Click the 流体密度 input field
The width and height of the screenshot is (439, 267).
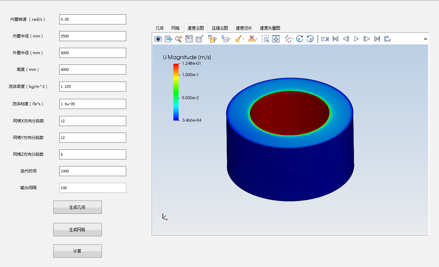pos(93,87)
